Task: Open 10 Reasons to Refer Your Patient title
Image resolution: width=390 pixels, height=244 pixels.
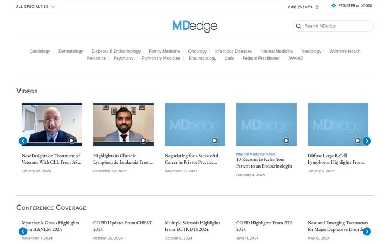Action: pos(264,163)
